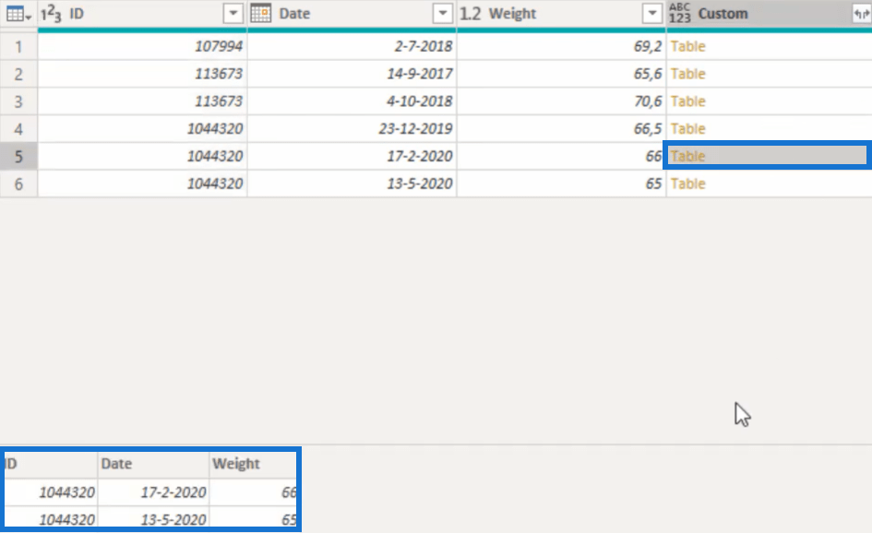Click weight cell 66 in row 5
Viewport: 872px width, 533px height.
tap(561, 156)
